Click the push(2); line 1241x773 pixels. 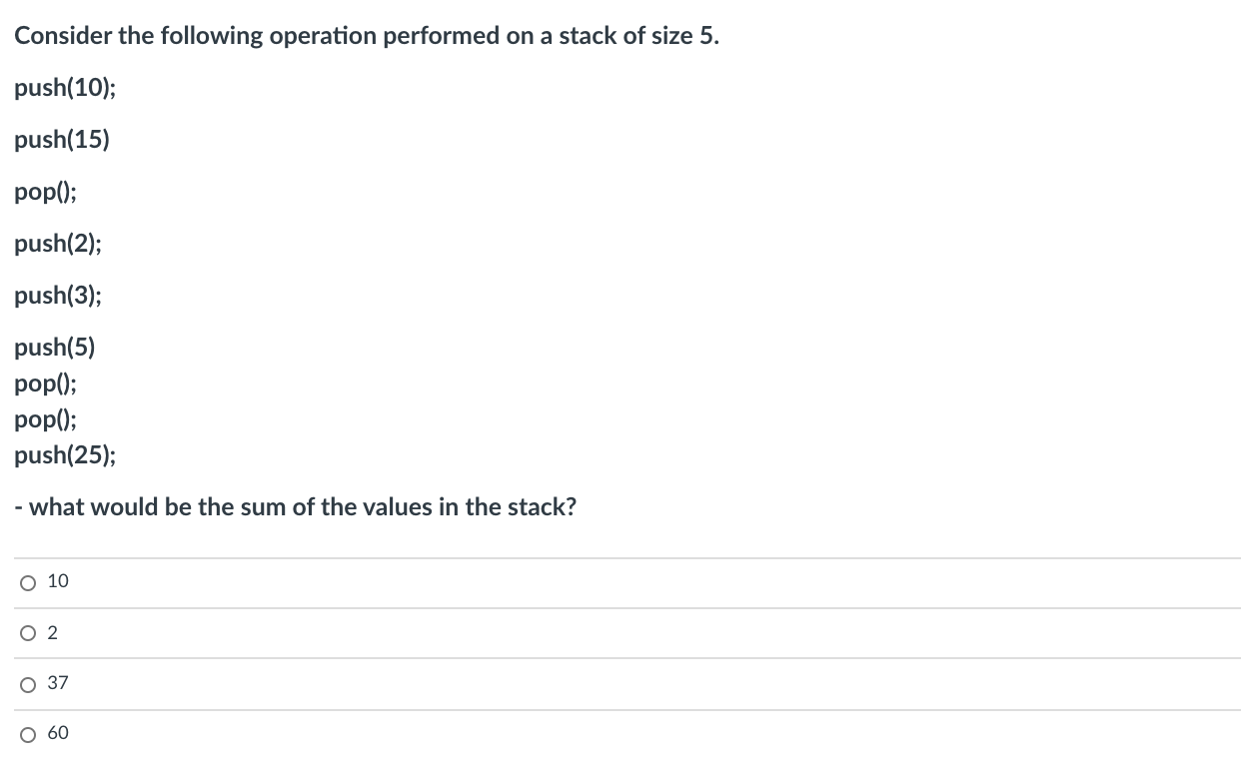point(58,244)
